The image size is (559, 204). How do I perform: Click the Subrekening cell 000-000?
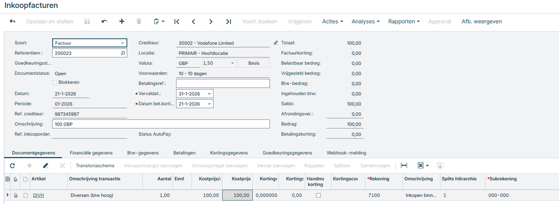pyautogui.click(x=522, y=196)
